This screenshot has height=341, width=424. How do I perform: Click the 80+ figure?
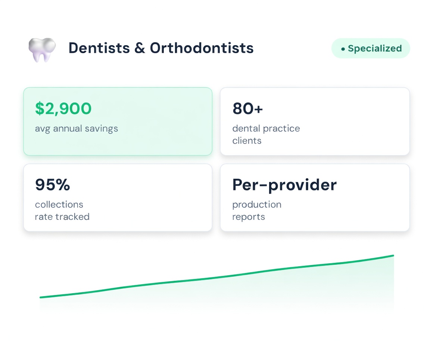pyautogui.click(x=247, y=108)
